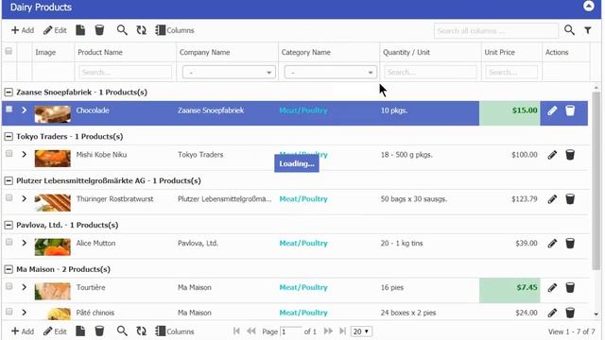Image resolution: width=605 pixels, height=340 pixels.
Task: Collapse the Zaanse Snoepfabriek group
Action: (x=9, y=93)
